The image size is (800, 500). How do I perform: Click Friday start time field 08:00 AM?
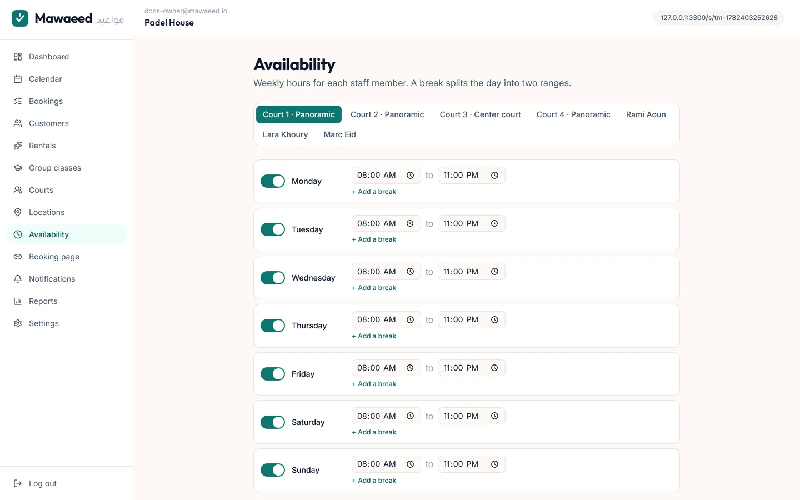click(x=386, y=368)
